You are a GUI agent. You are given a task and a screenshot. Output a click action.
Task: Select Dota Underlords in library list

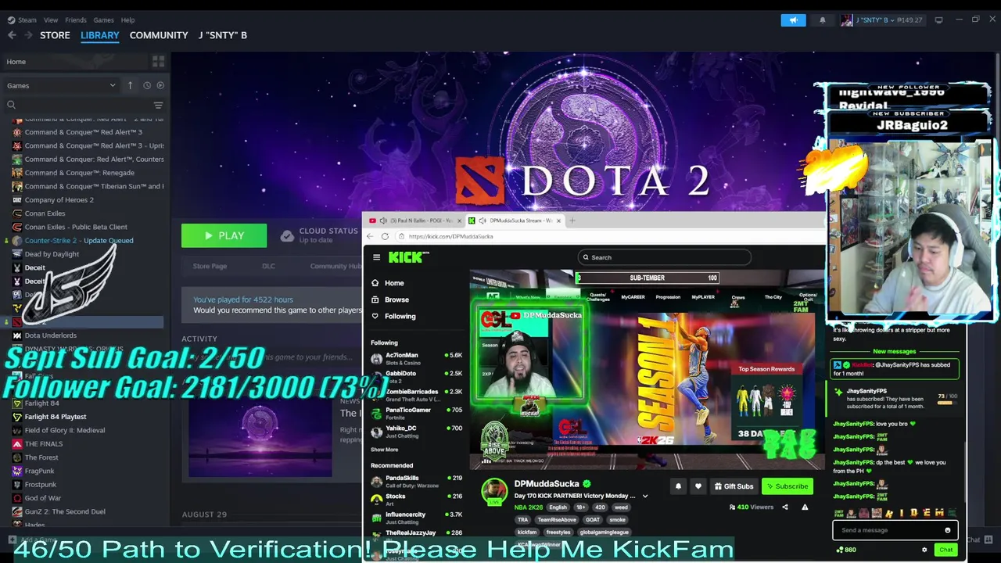(50, 335)
